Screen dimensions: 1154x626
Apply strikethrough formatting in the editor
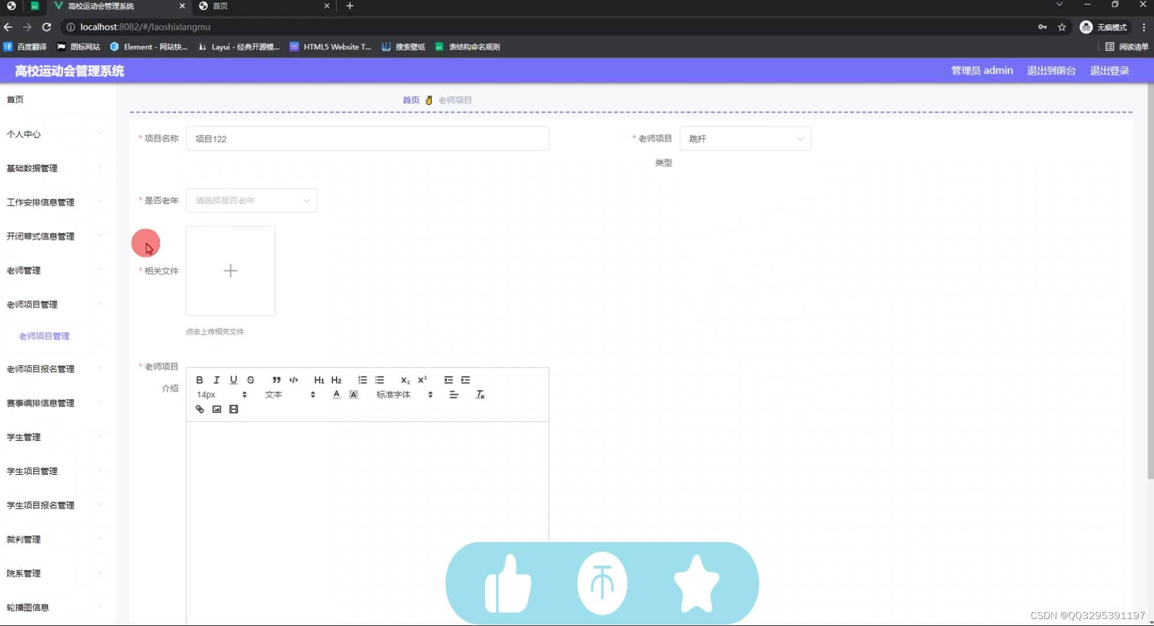[x=250, y=380]
